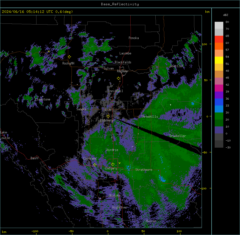
Task: Click the Cochrane city label
Action: coord(90,159)
